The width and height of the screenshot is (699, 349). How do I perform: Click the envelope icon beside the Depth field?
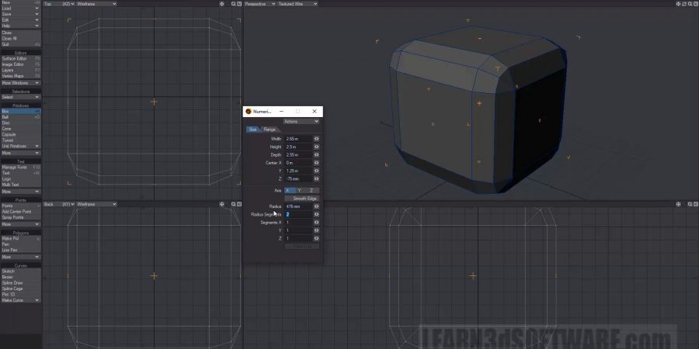[316, 155]
